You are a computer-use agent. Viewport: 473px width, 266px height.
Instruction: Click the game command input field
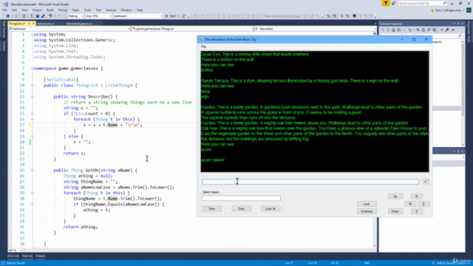(310, 182)
